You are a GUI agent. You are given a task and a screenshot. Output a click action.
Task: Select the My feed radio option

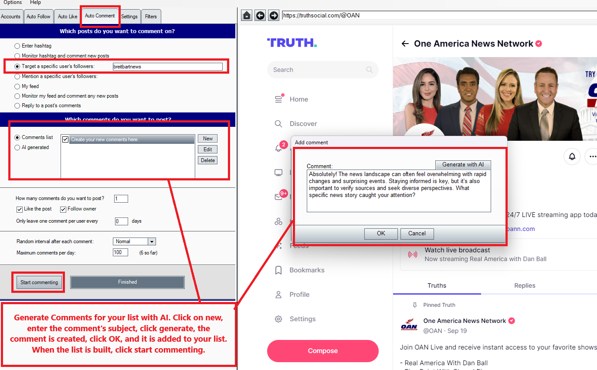[x=17, y=86]
